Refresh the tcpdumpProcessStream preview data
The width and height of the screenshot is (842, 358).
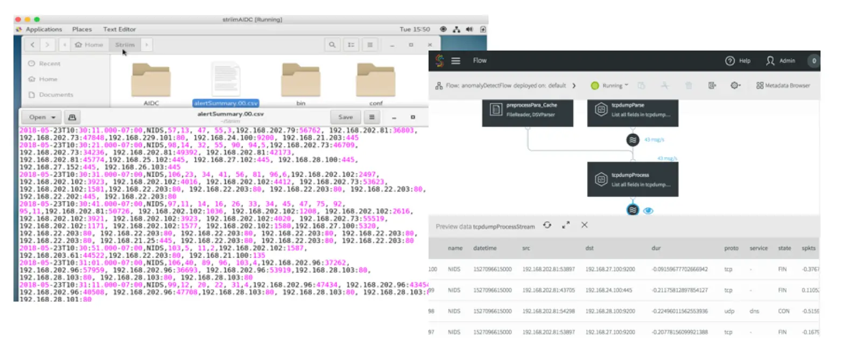click(x=547, y=226)
